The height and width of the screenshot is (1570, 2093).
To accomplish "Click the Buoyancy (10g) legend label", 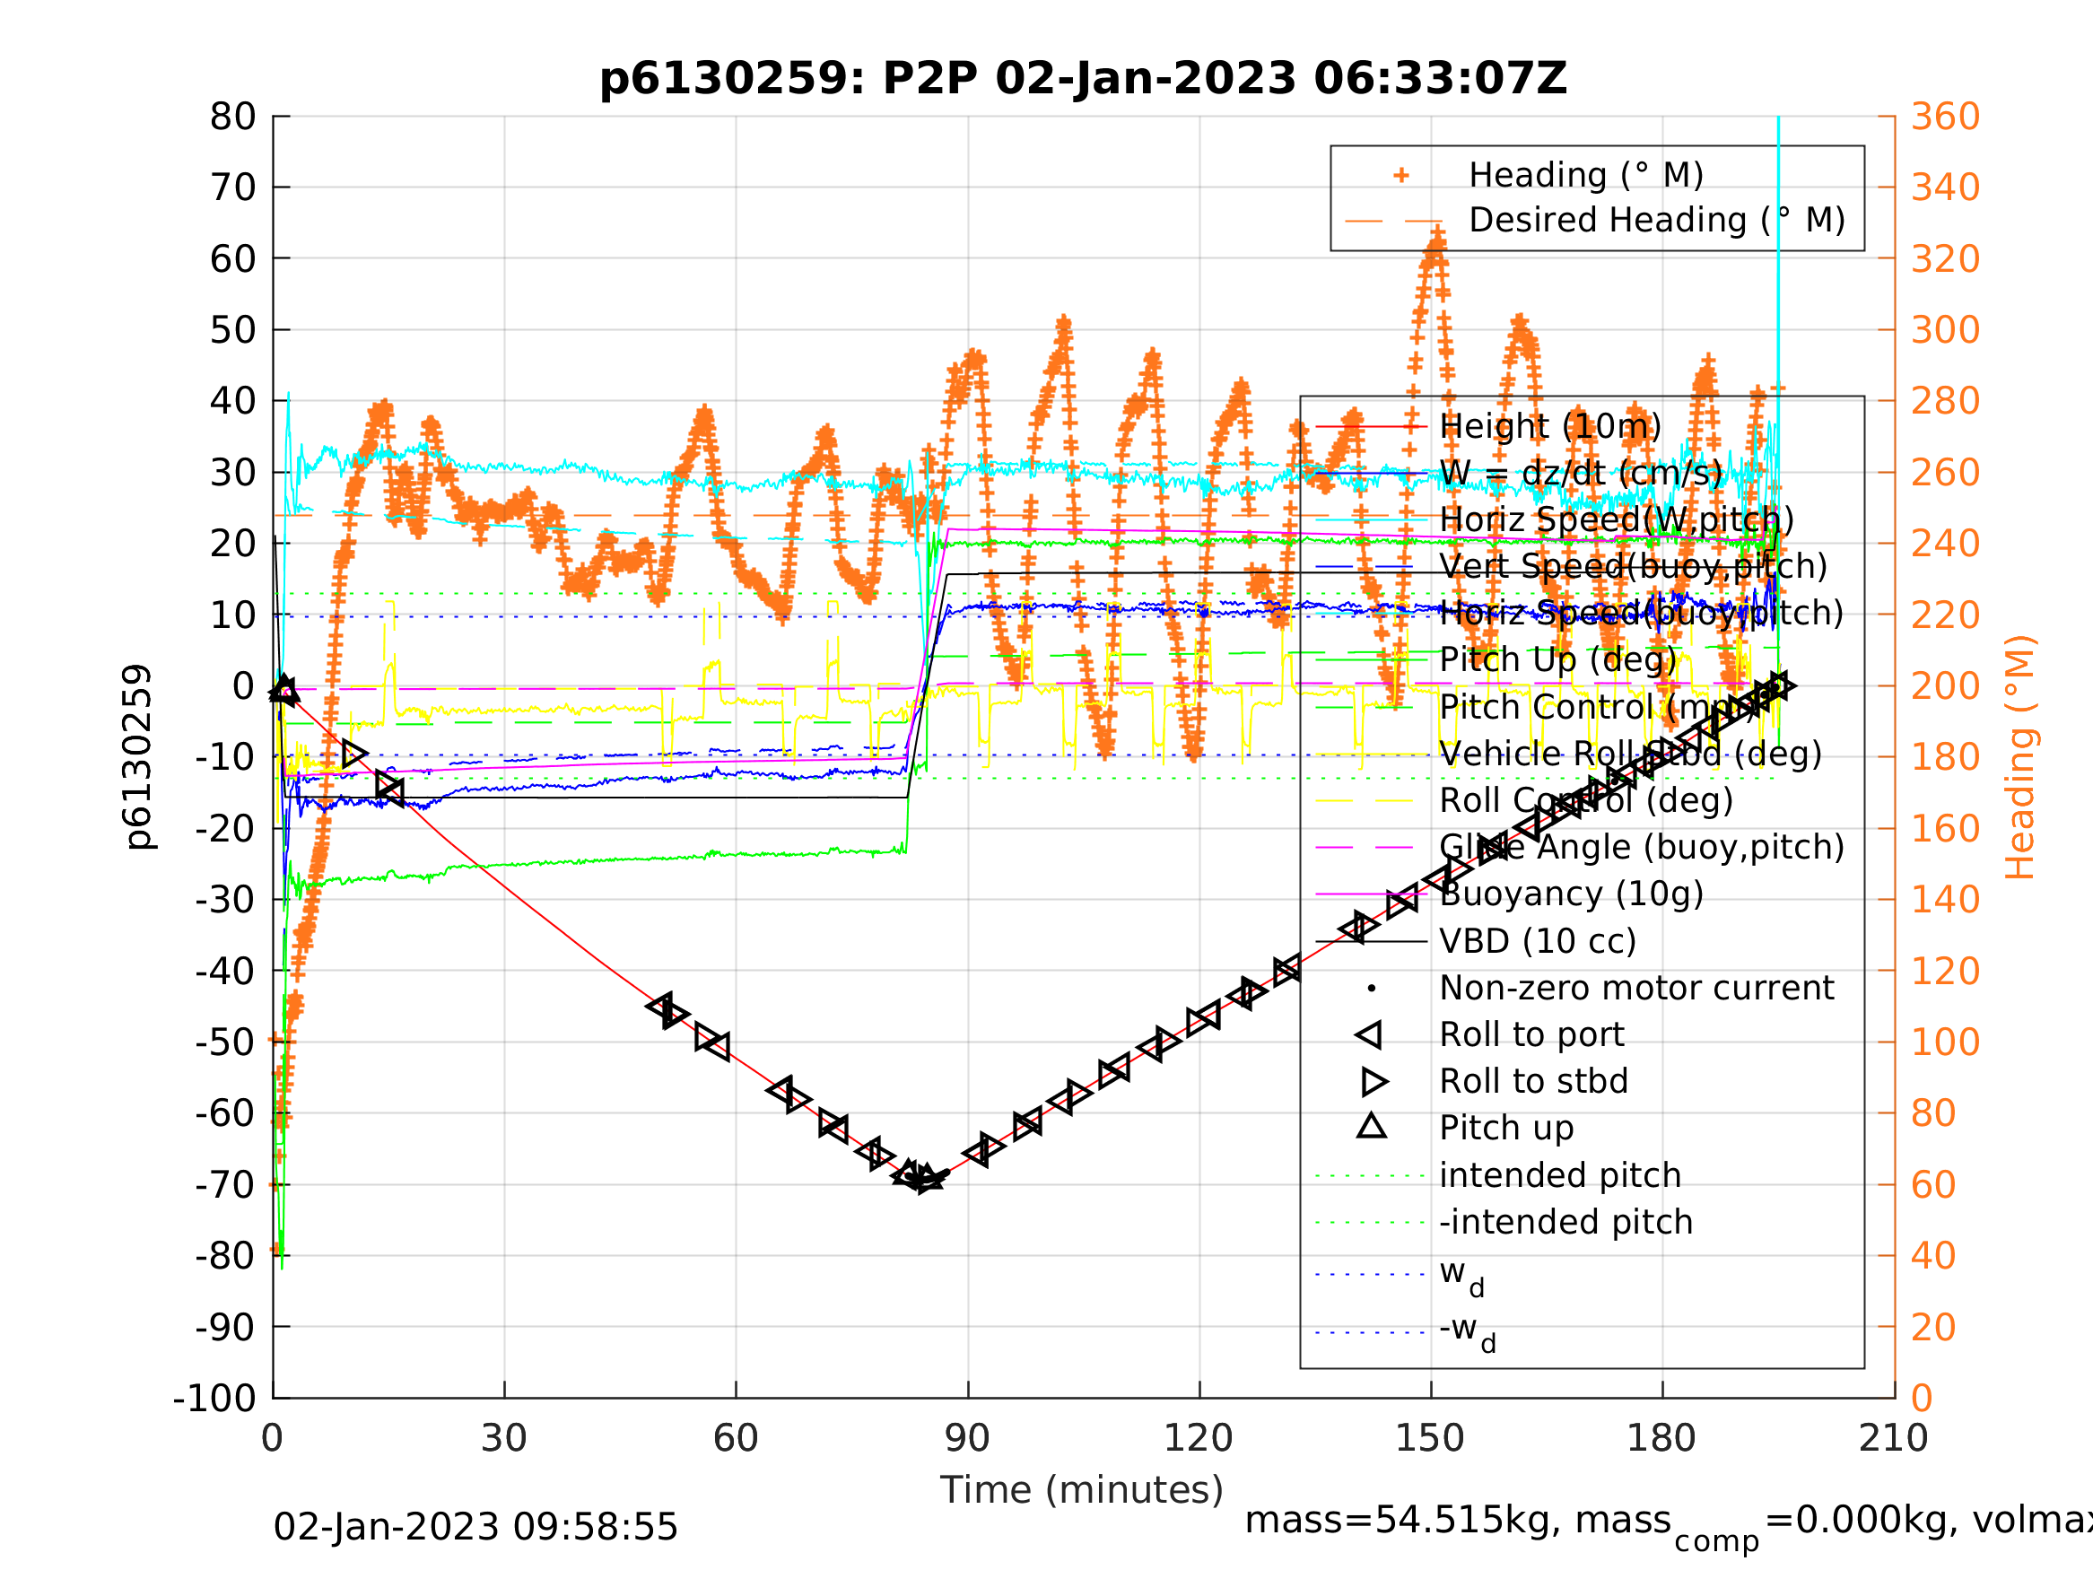I will click(x=1572, y=894).
